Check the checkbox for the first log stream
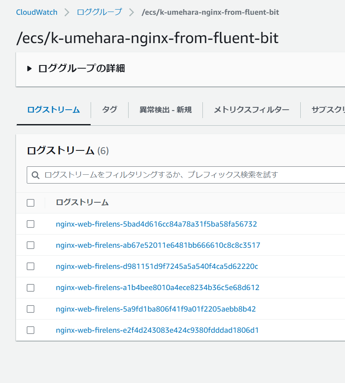The height and width of the screenshot is (383, 345). pyautogui.click(x=30, y=224)
